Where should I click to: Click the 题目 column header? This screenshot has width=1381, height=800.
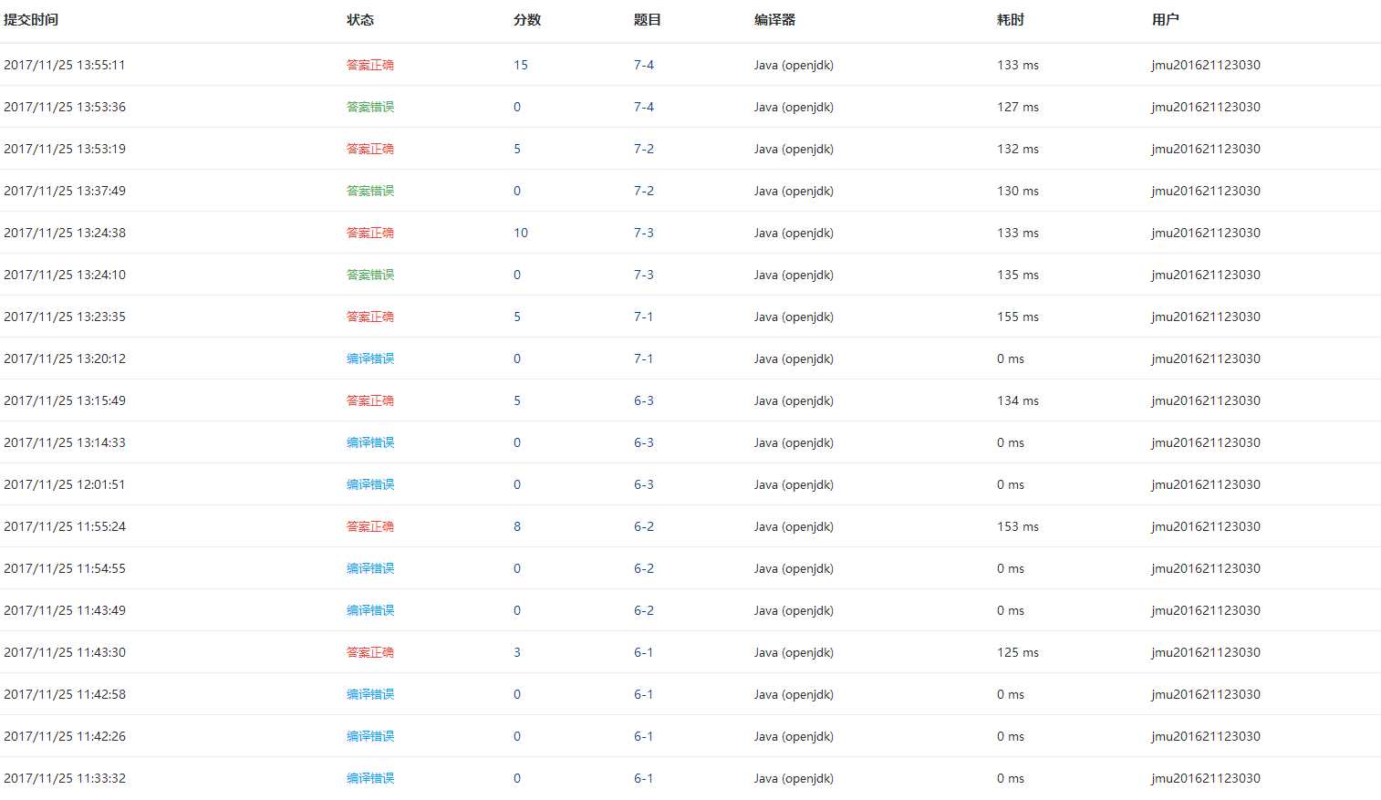[648, 19]
